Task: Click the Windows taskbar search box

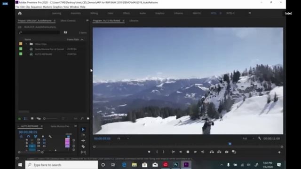Action: (62, 165)
